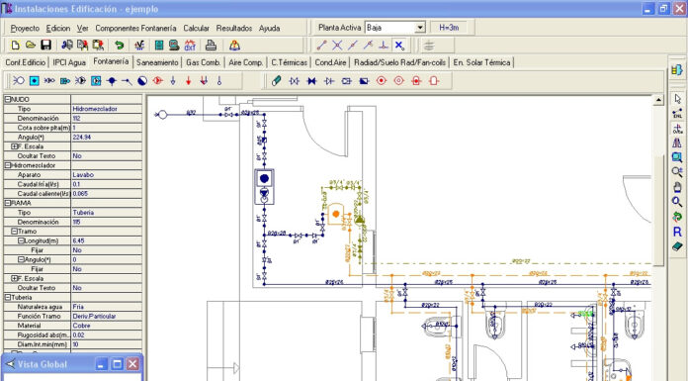Select the red eye-shaped node tool
Screen dimensions: 688x381
coord(158,81)
